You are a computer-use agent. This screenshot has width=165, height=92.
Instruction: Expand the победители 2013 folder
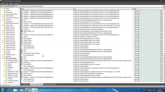2,55
